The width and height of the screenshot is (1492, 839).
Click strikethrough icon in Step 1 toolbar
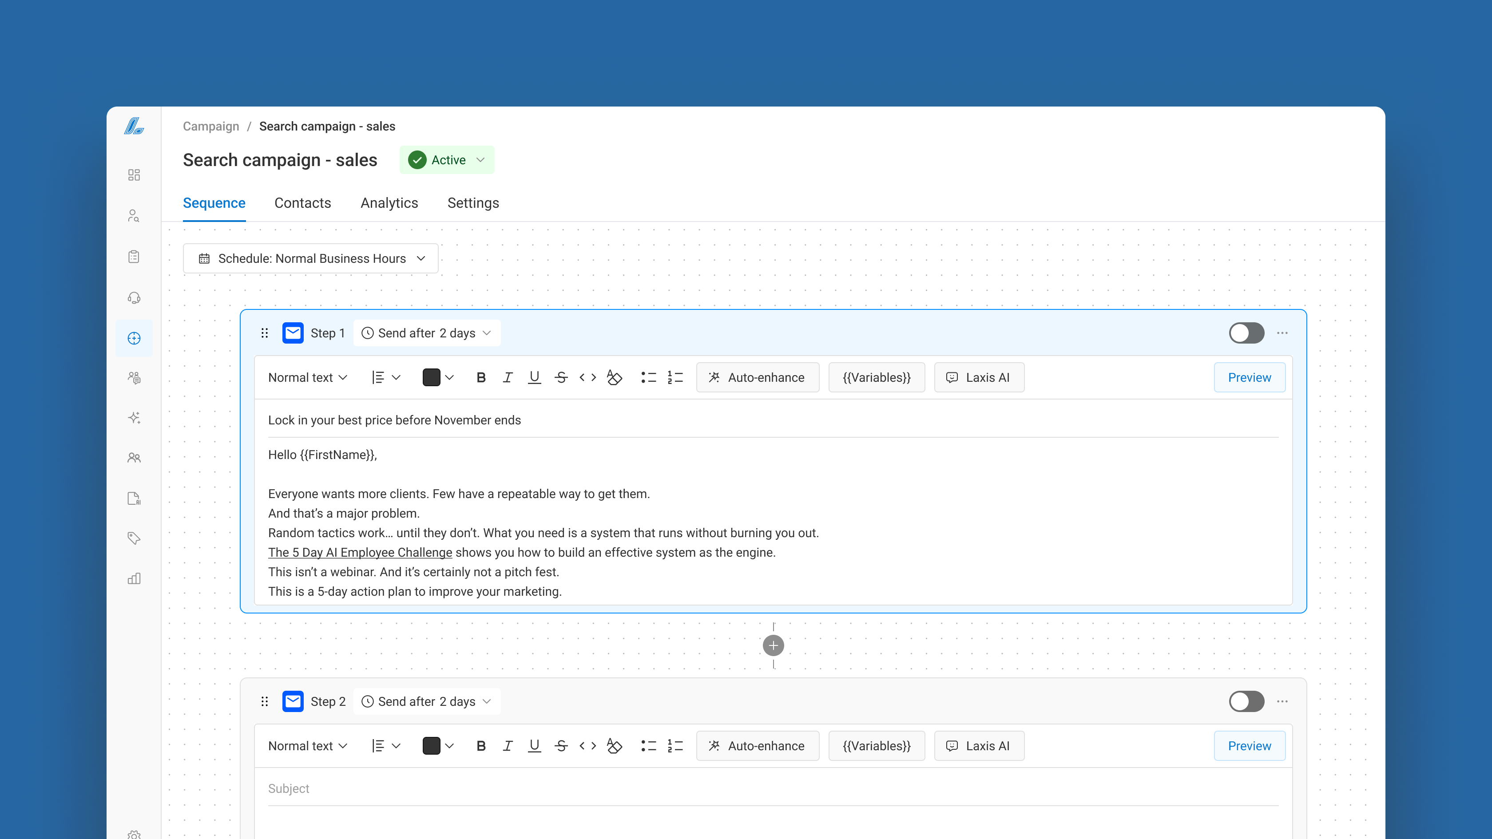561,377
